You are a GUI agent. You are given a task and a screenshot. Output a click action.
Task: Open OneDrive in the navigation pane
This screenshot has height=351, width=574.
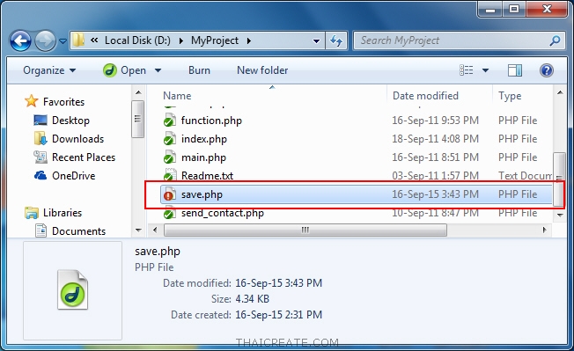pyautogui.click(x=74, y=176)
